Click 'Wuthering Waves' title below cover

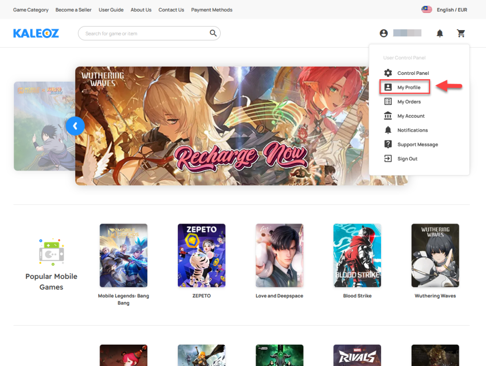435,296
